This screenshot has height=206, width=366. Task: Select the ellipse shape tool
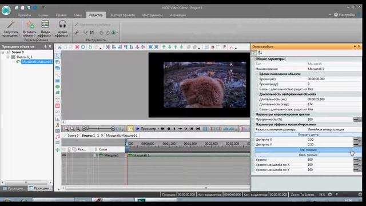tap(57, 86)
